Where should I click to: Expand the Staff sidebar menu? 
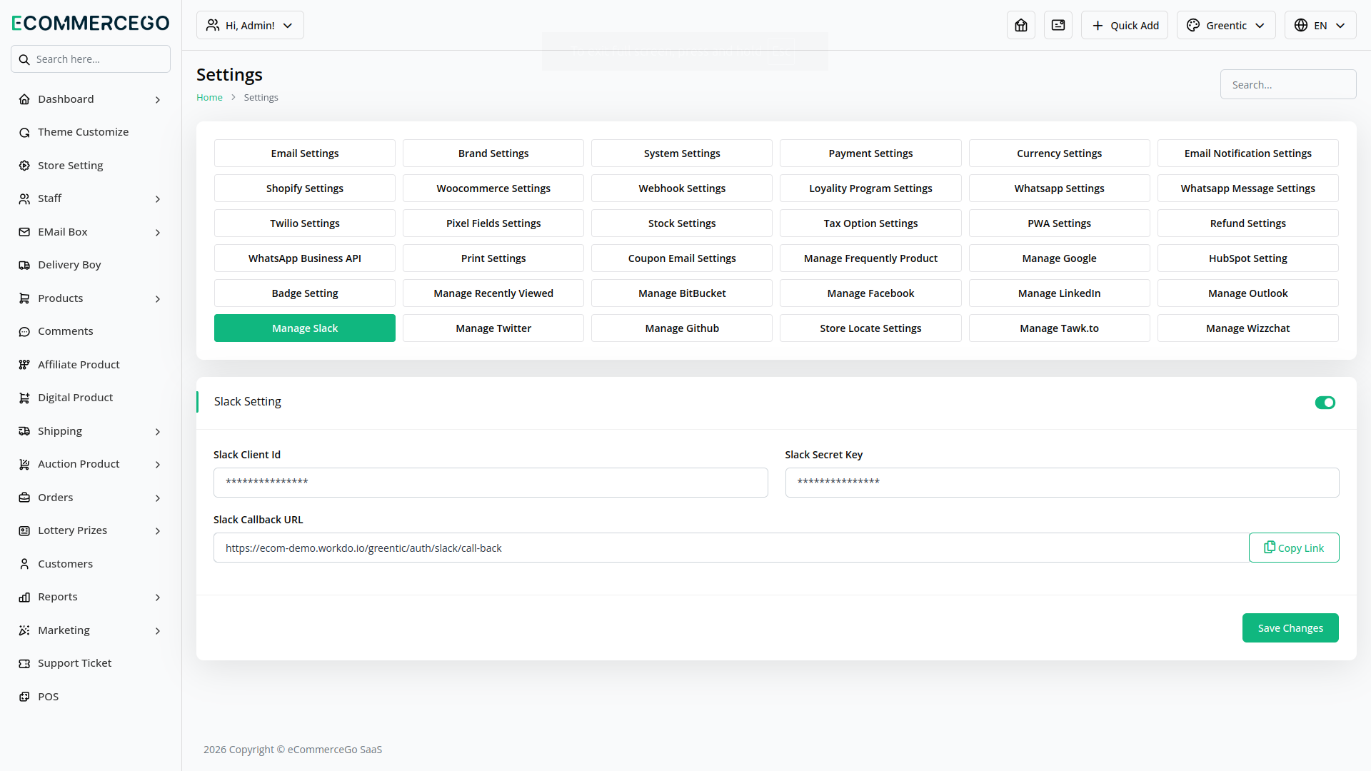point(91,198)
